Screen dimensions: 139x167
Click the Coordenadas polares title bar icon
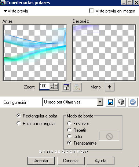3,3
